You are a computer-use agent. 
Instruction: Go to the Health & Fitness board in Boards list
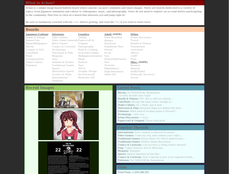(x=141, y=43)
